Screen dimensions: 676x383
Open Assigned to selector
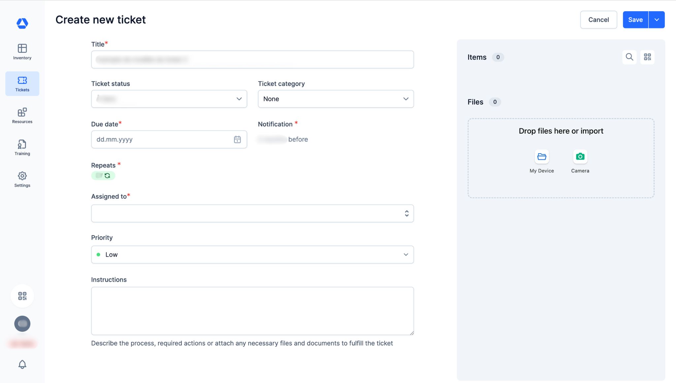252,213
